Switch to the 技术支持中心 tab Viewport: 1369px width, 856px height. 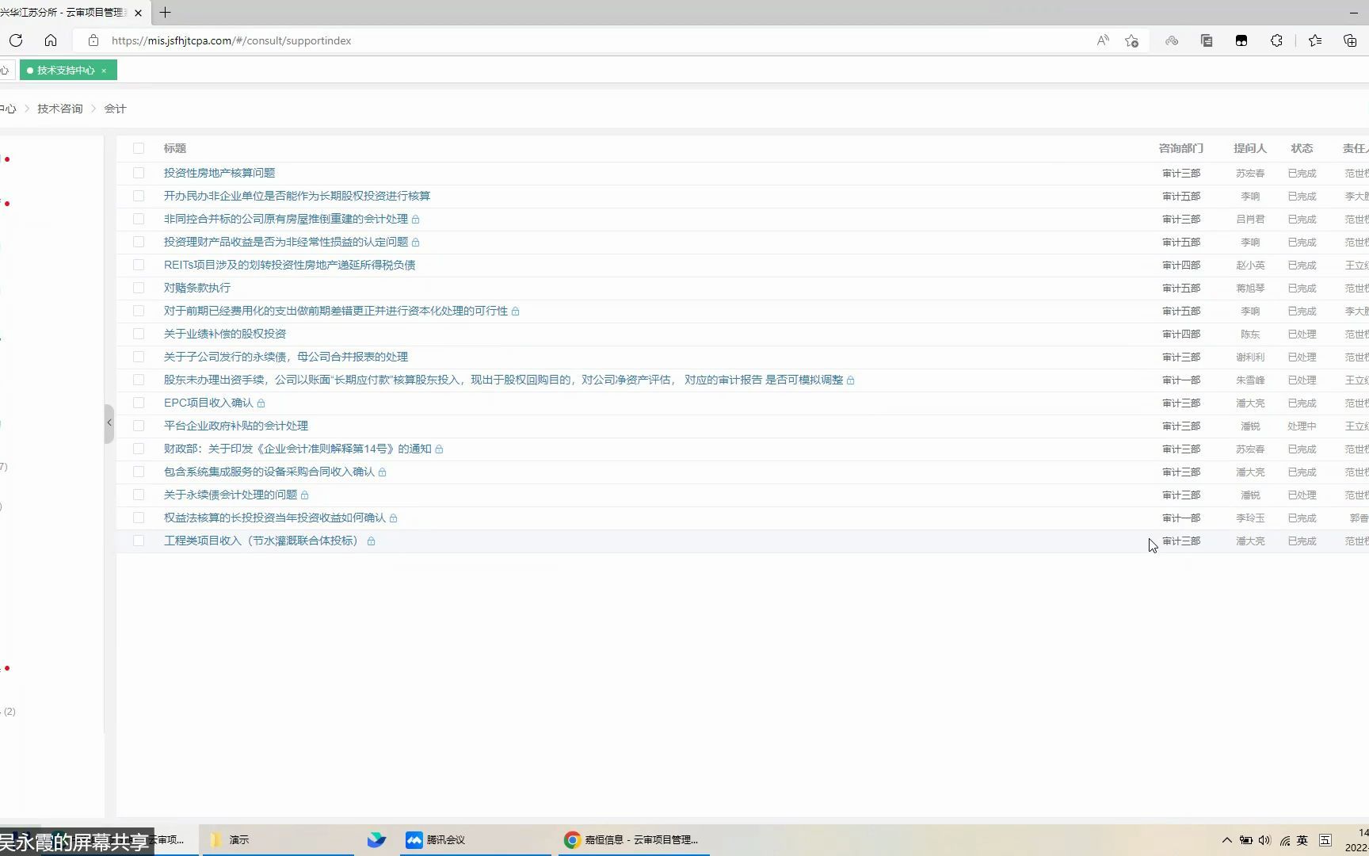pyautogui.click(x=66, y=71)
